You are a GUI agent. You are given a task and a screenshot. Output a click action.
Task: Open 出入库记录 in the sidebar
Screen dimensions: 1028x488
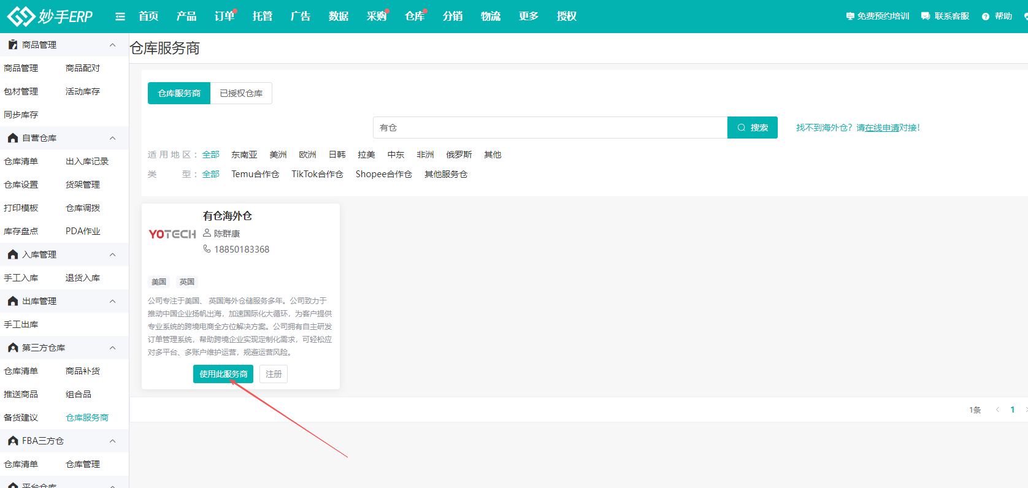[87, 161]
